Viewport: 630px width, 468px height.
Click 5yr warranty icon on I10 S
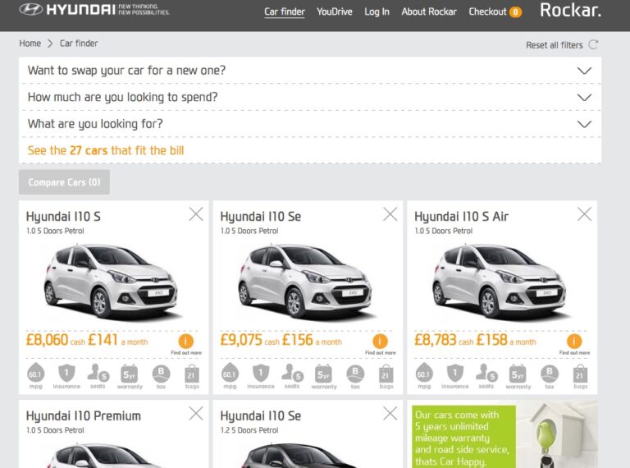point(130,374)
